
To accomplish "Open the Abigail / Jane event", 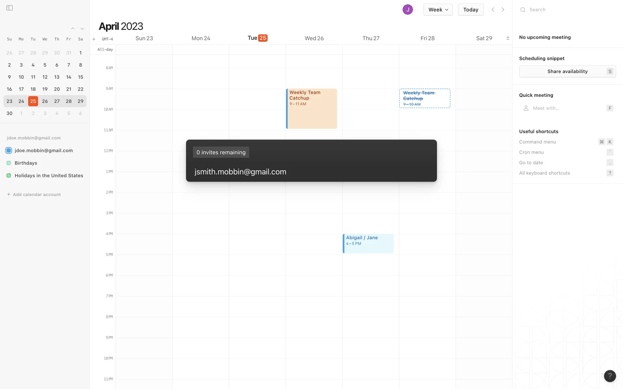I will coord(368,243).
